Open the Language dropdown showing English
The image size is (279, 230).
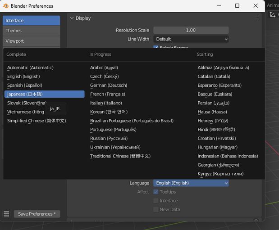(191, 183)
